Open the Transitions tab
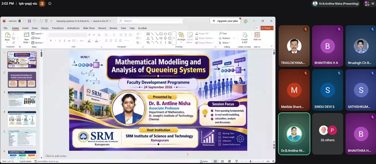The height and width of the screenshot is (164, 376). coord(58,28)
